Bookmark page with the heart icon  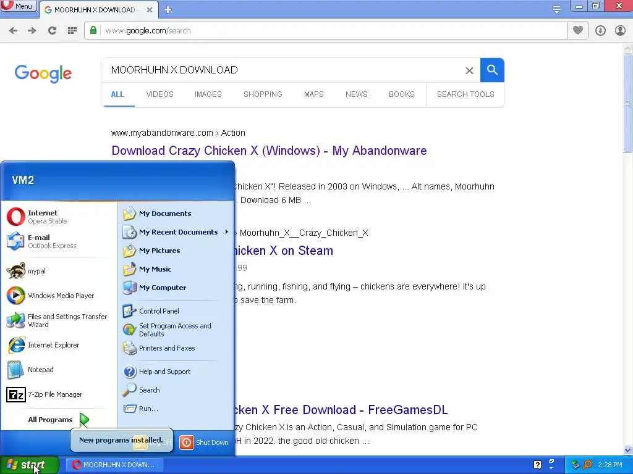(x=578, y=30)
